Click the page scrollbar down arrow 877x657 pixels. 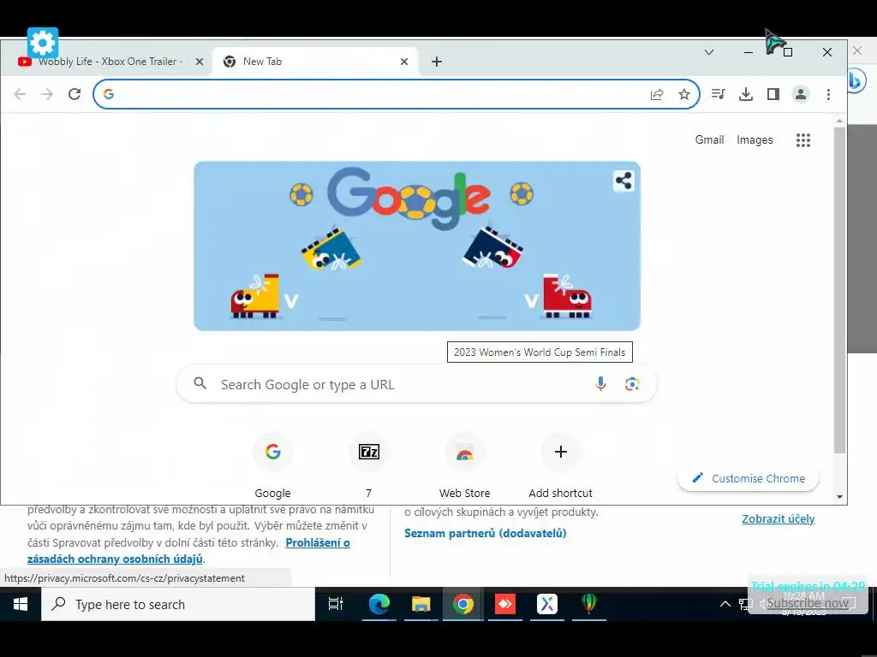[x=839, y=497]
